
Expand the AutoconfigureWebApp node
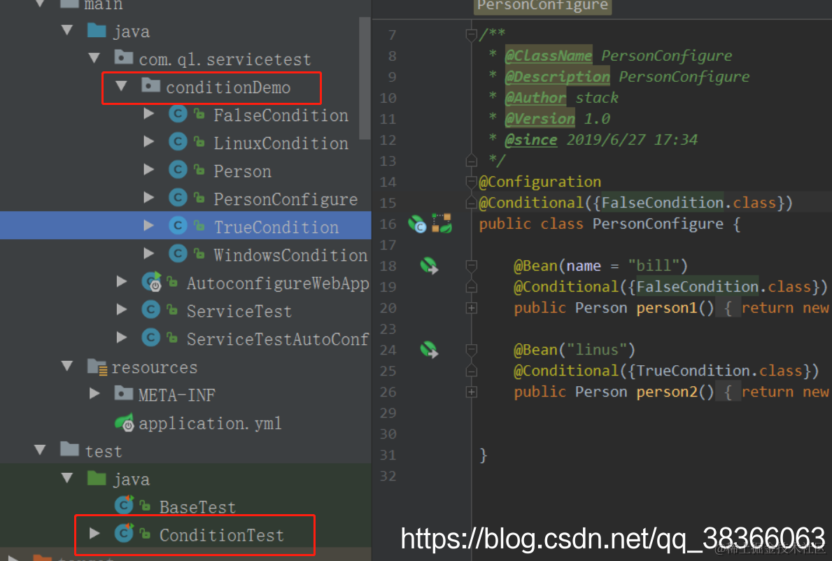122,282
